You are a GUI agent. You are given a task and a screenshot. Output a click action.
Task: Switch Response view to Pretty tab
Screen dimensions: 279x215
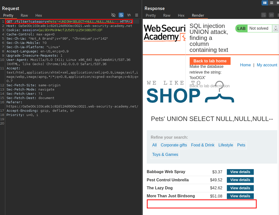(x=151, y=15)
